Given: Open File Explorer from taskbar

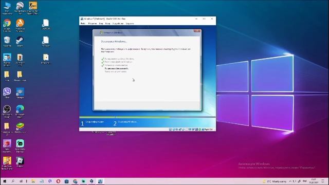Looking at the screenshot, I should pos(33,181).
